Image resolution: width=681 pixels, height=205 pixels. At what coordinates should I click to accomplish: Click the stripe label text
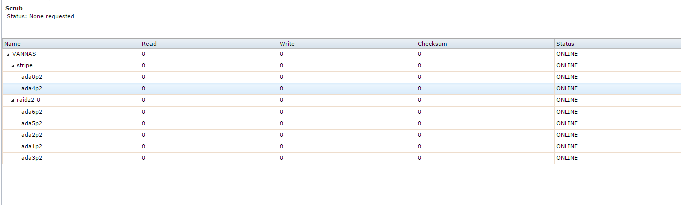click(x=25, y=65)
